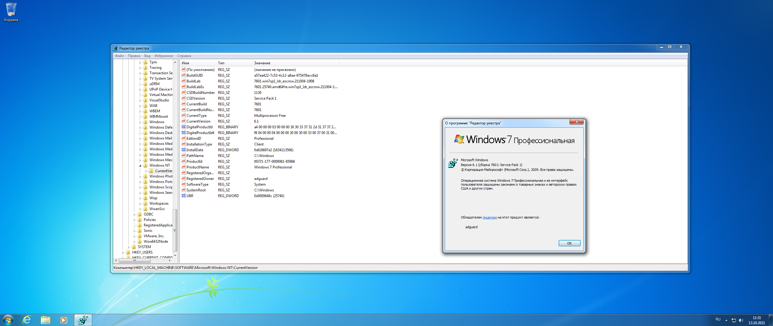
Task: Click the SoftwareType value name
Action: (x=197, y=184)
